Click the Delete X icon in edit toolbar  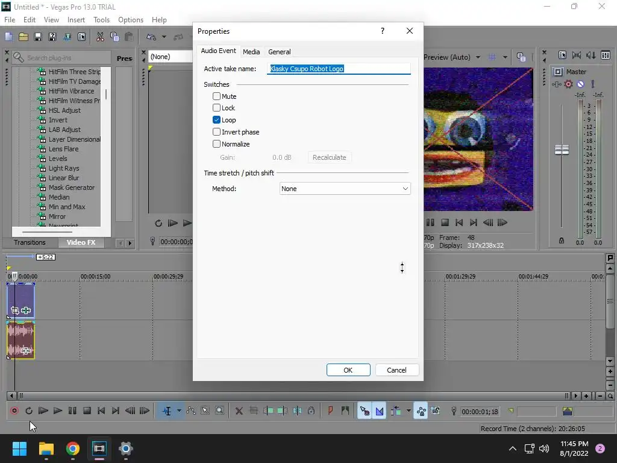pos(239,411)
